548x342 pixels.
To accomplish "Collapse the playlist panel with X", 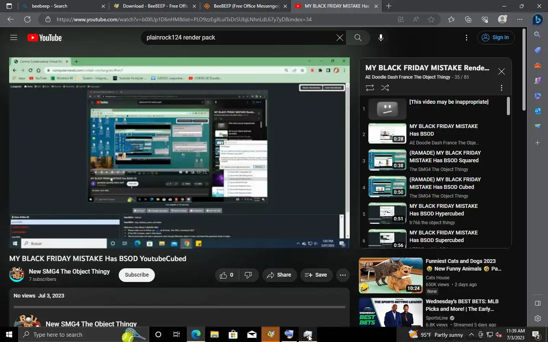I will tap(502, 71).
